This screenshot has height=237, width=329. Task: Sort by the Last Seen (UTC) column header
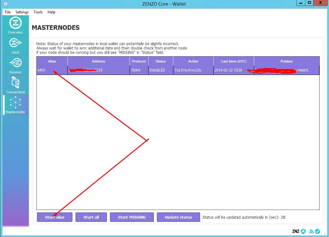[x=234, y=61]
